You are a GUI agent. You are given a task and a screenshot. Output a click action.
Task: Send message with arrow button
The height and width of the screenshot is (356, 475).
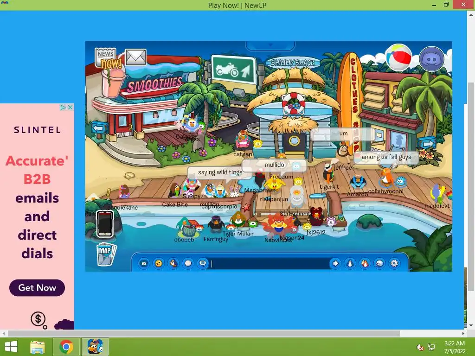[335, 263]
